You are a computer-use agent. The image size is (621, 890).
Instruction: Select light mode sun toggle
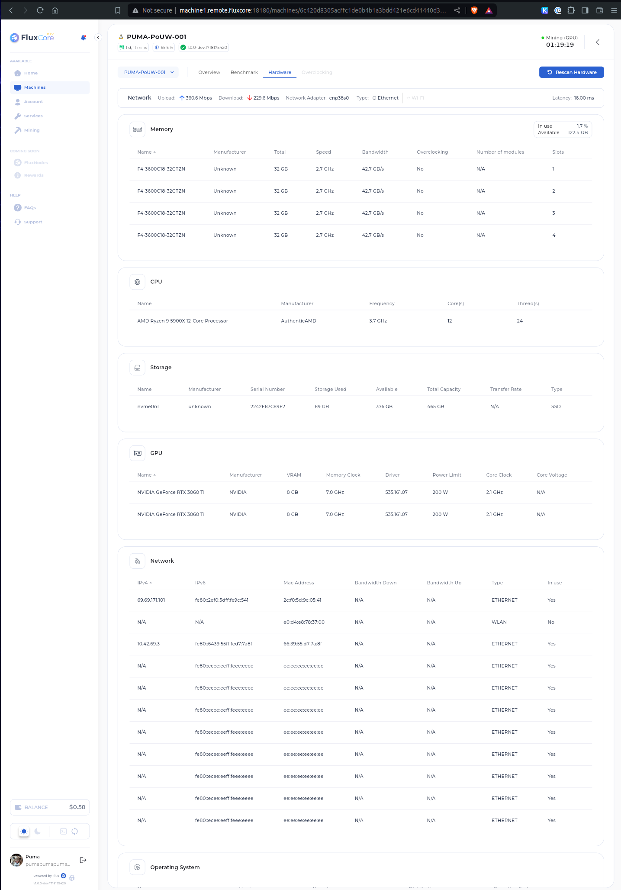(x=24, y=831)
